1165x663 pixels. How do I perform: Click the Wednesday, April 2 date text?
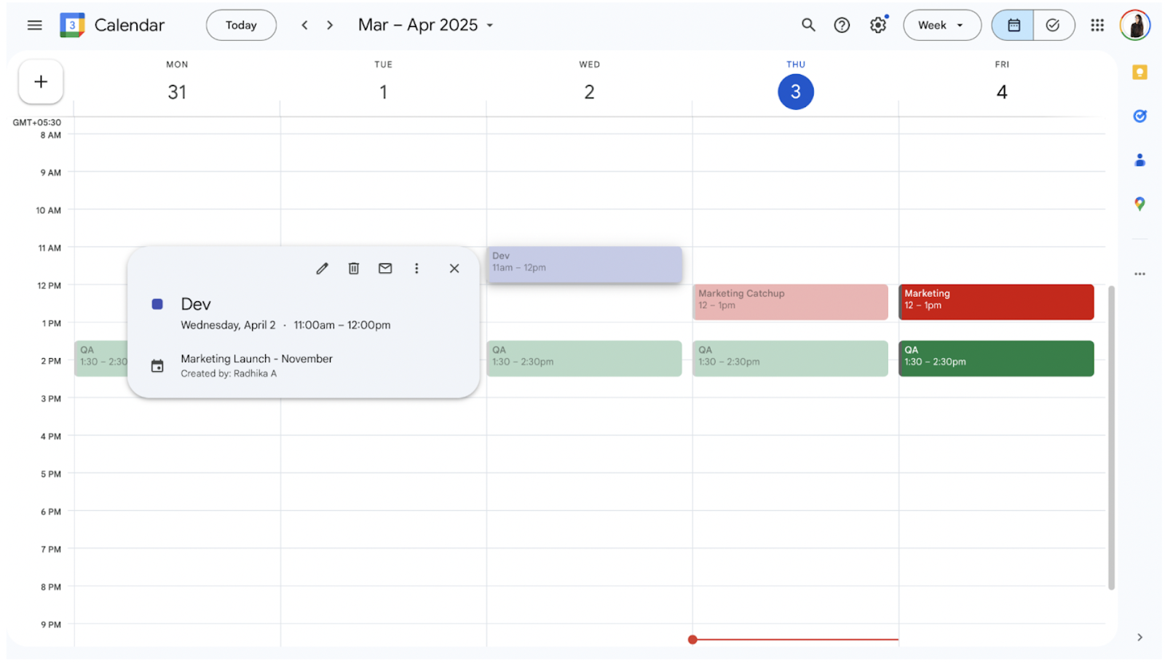pos(228,325)
